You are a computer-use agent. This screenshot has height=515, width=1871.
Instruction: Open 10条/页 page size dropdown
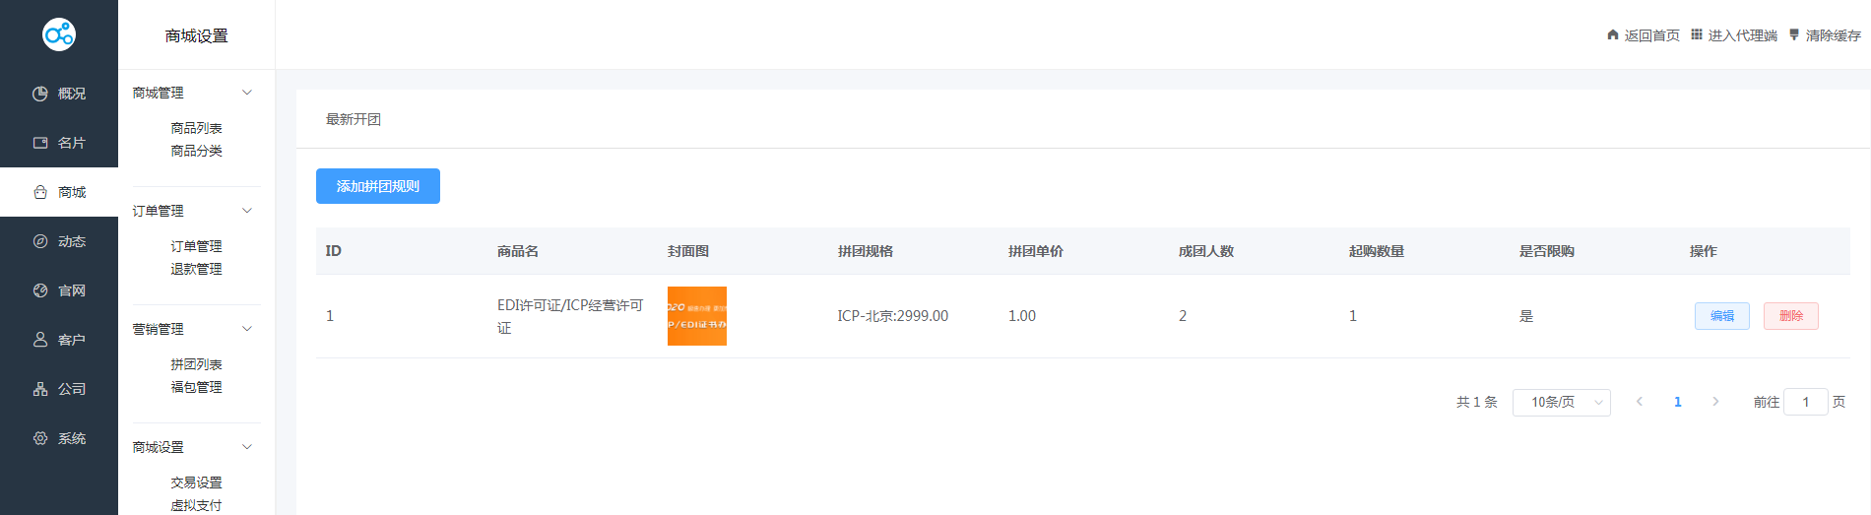click(x=1562, y=402)
